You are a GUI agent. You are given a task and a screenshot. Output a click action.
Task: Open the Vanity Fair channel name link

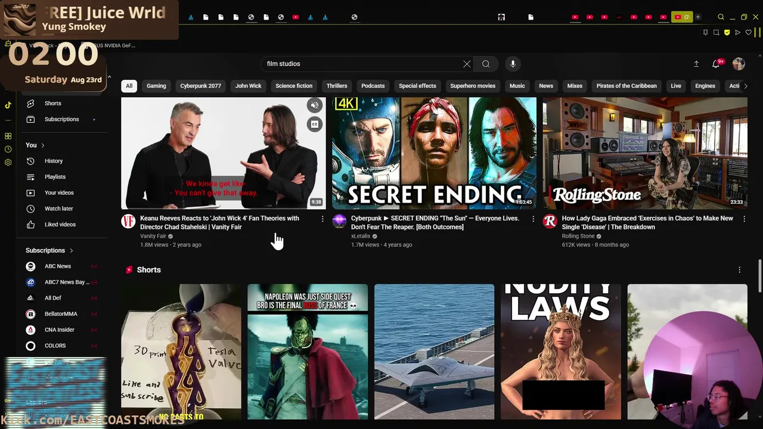click(x=153, y=236)
